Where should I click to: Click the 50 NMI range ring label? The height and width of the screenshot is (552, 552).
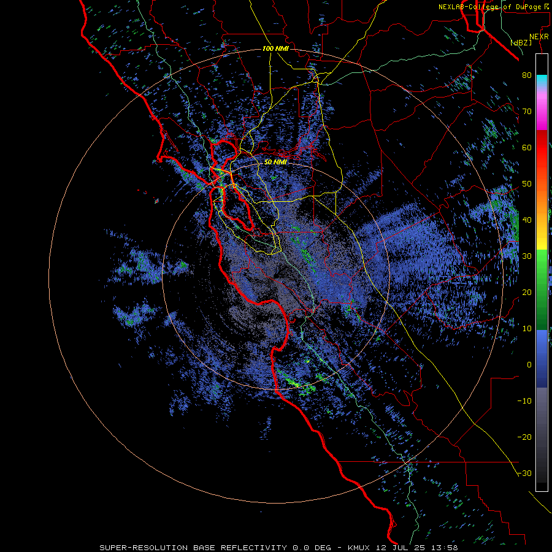pyautogui.click(x=275, y=163)
